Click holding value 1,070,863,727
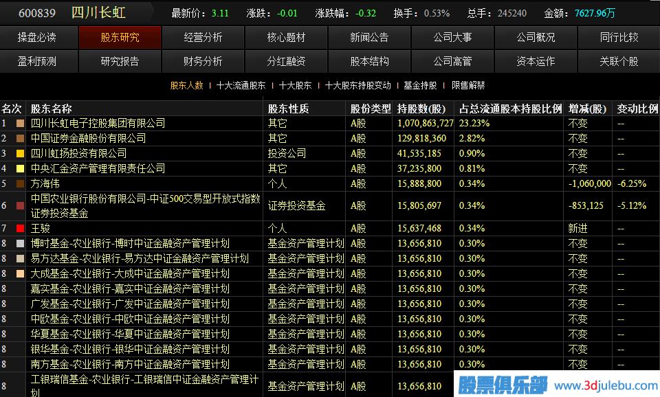The width and height of the screenshot is (660, 397). (x=425, y=123)
